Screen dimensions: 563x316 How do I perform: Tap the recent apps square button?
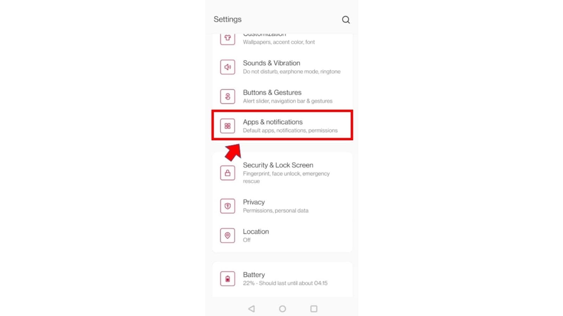point(314,309)
